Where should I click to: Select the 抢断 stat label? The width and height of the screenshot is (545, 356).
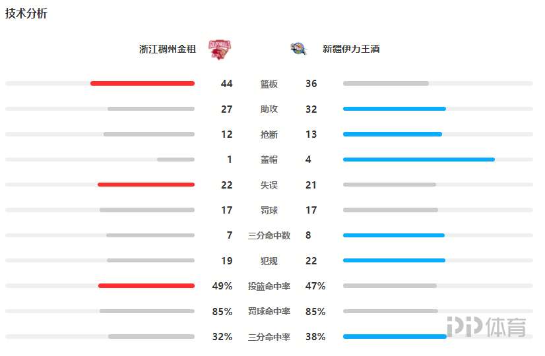click(269, 134)
